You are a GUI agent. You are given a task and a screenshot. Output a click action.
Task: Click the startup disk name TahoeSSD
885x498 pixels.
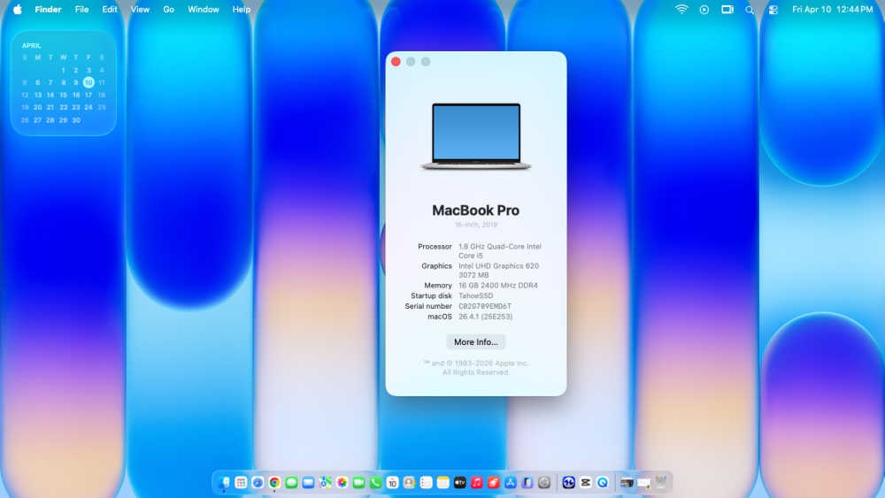[x=476, y=295]
